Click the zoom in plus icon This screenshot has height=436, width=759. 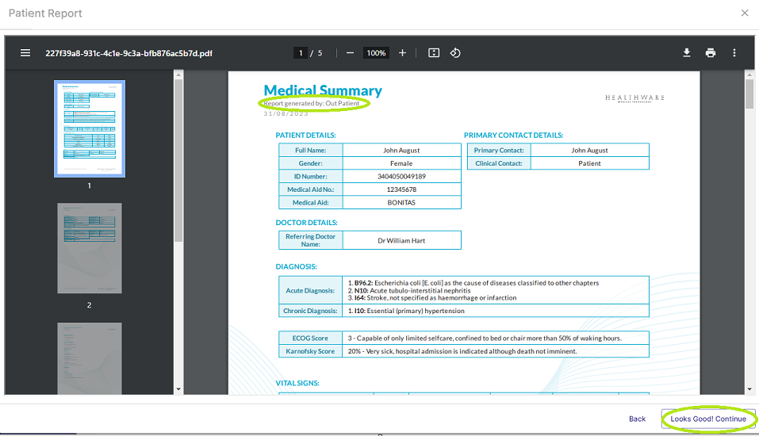tap(402, 53)
